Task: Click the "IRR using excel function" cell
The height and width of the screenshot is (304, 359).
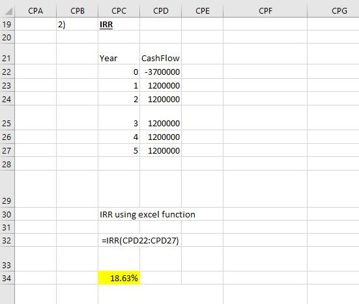Action: tap(147, 214)
